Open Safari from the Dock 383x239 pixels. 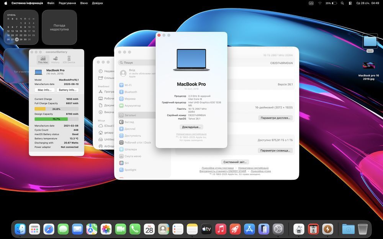point(49,229)
